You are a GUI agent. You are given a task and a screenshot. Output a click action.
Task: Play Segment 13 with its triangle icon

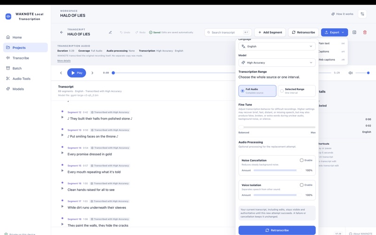pos(63,135)
